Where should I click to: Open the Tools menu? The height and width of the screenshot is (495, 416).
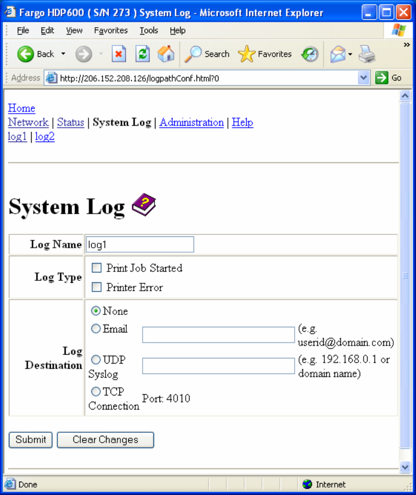(149, 30)
